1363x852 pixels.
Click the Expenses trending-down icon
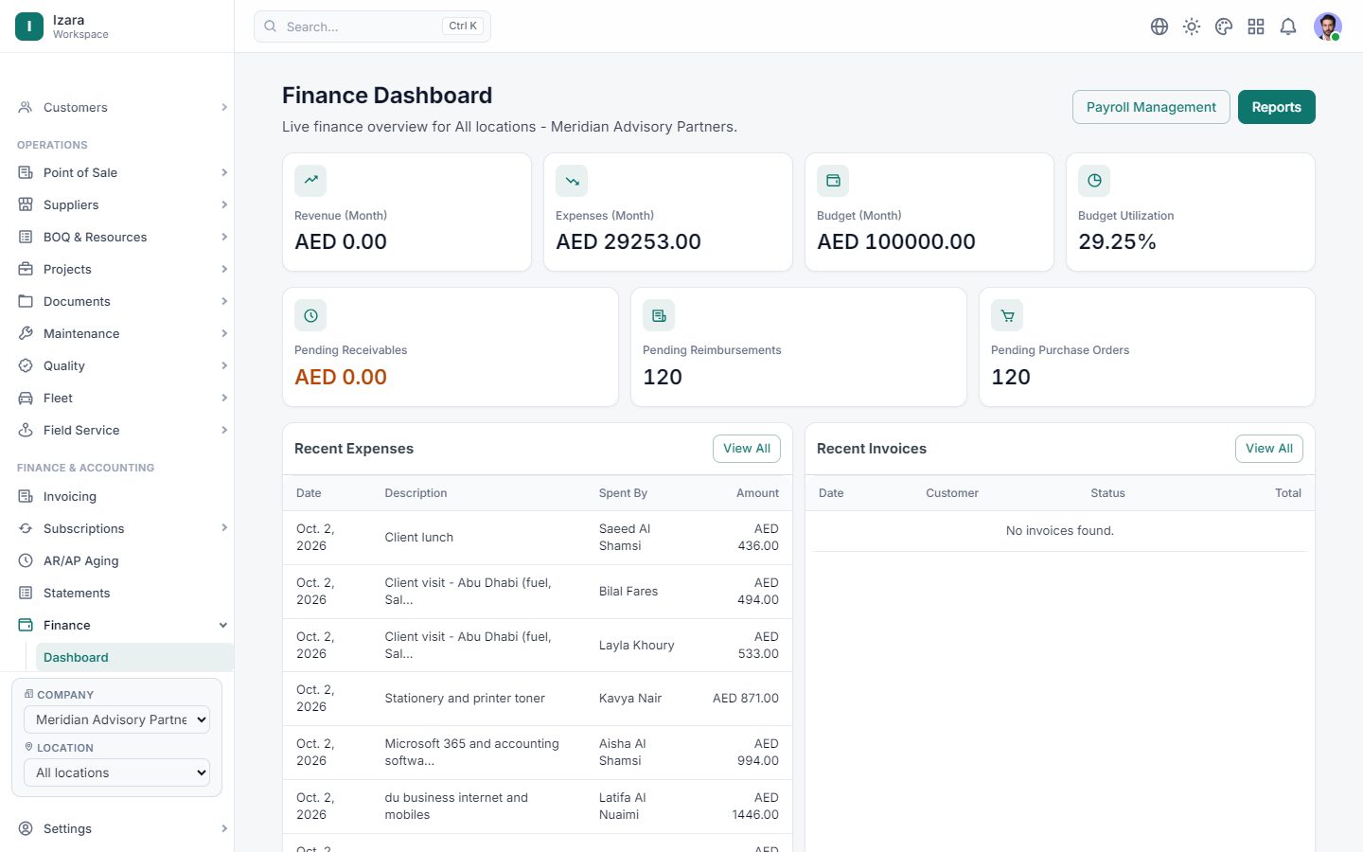(x=572, y=180)
